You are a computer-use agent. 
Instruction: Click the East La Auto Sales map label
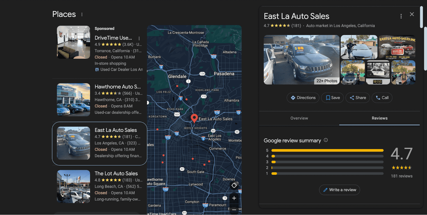click(215, 119)
